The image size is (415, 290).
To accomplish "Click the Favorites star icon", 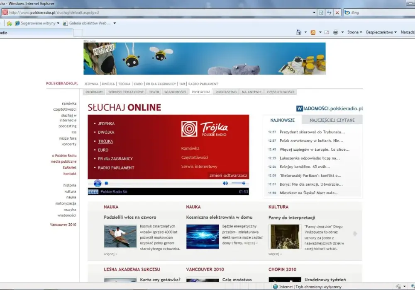I will [9, 23].
